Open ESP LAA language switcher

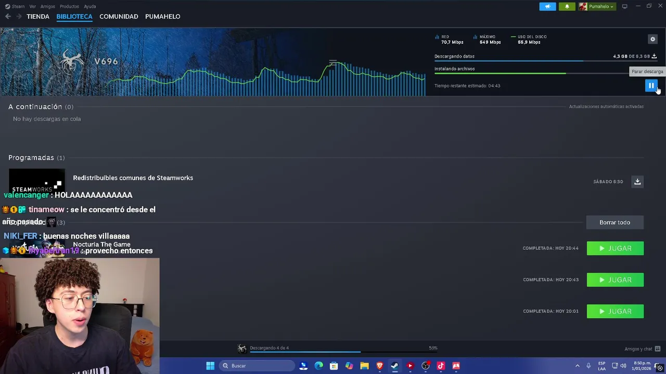(x=601, y=366)
